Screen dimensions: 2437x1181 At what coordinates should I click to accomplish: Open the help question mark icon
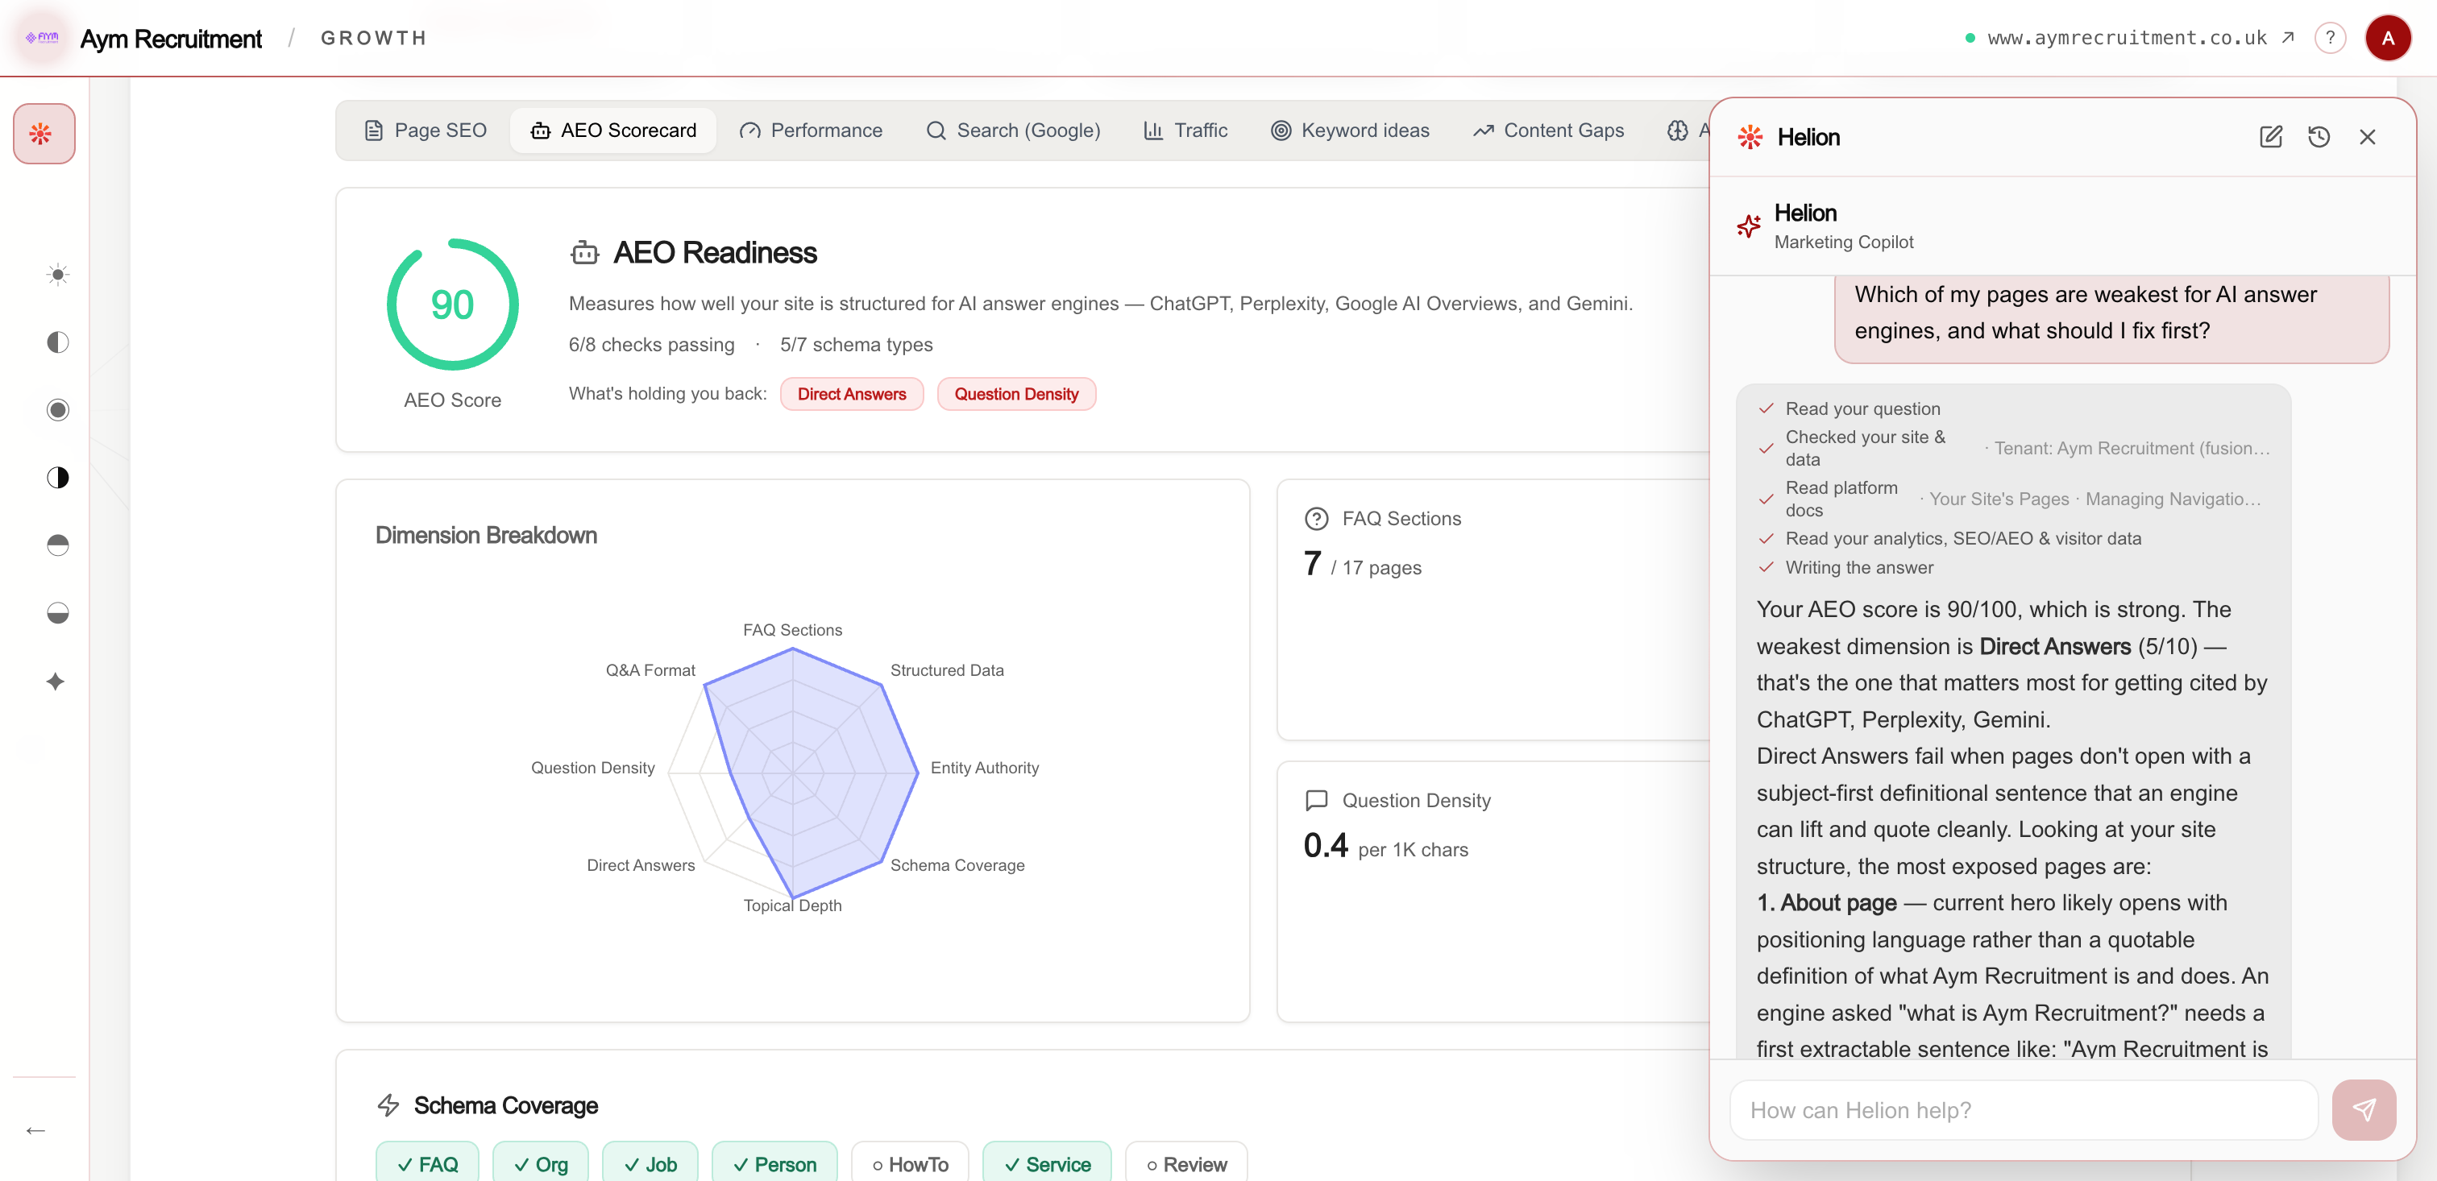point(2329,38)
